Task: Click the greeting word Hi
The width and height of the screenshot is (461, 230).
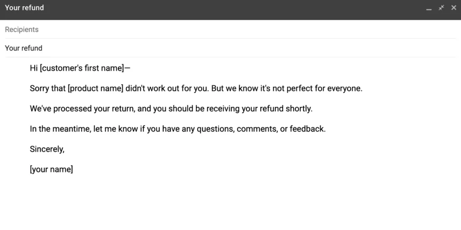Action: coord(34,68)
